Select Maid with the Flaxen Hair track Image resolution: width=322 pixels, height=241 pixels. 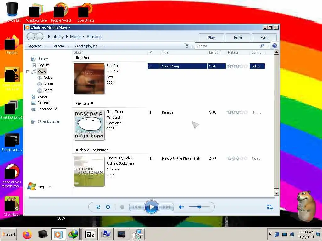pyautogui.click(x=181, y=158)
